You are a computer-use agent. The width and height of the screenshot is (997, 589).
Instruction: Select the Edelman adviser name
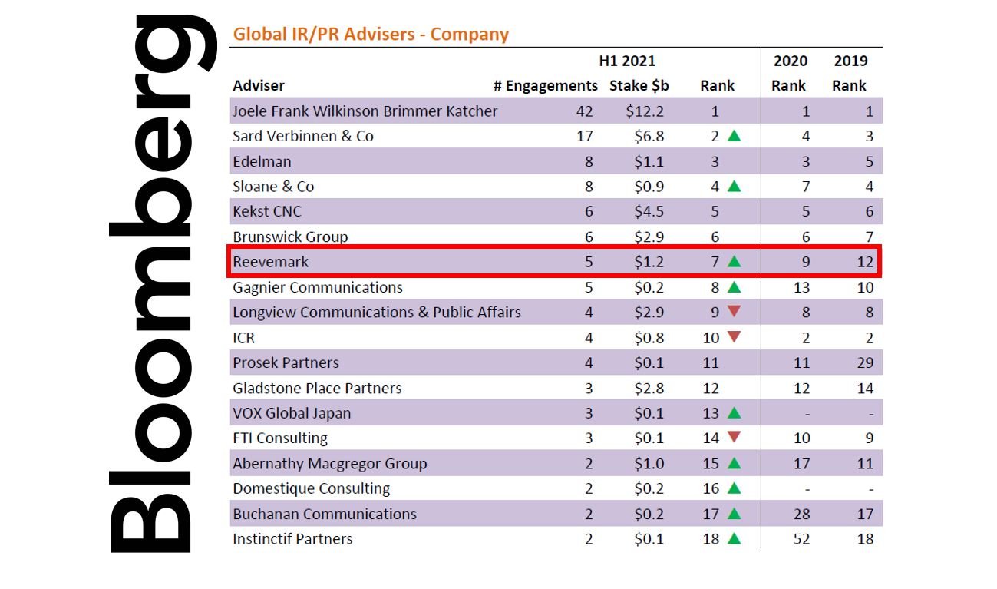262,161
